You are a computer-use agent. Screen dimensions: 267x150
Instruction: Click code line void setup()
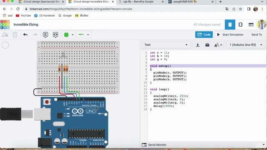point(160,66)
